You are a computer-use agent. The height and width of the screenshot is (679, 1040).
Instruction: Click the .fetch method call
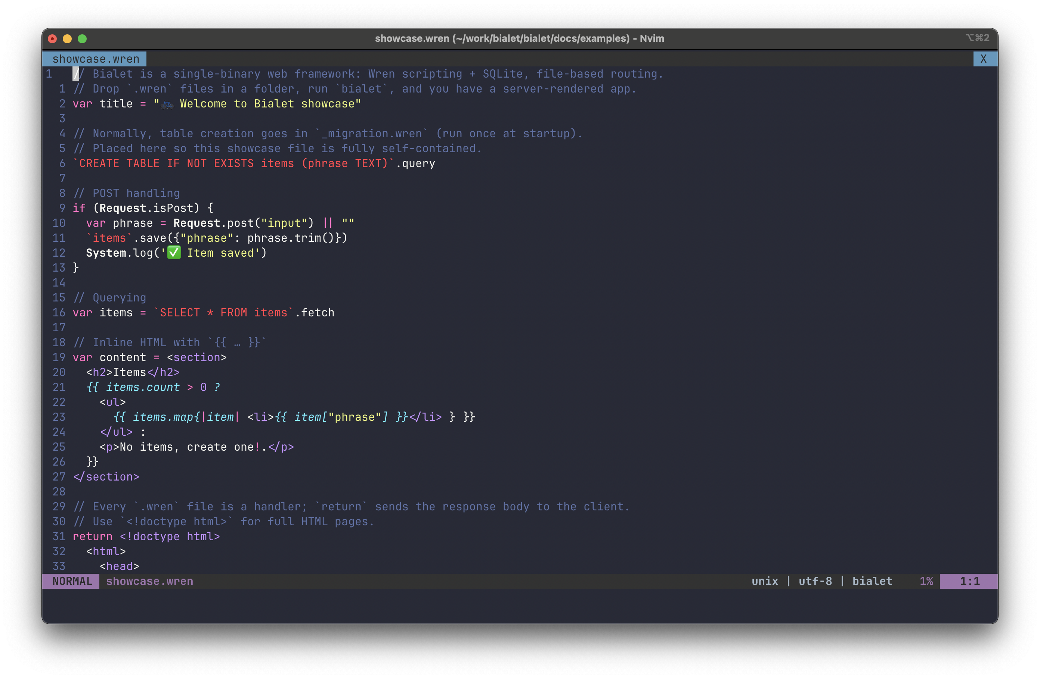coord(315,313)
